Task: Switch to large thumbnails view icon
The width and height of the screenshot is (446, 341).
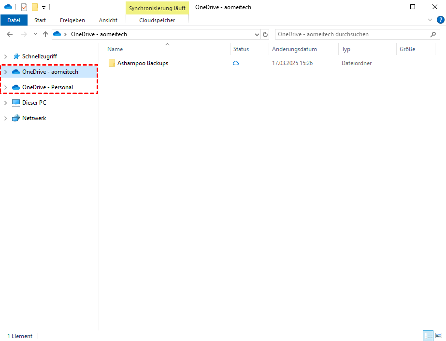Action: point(439,336)
